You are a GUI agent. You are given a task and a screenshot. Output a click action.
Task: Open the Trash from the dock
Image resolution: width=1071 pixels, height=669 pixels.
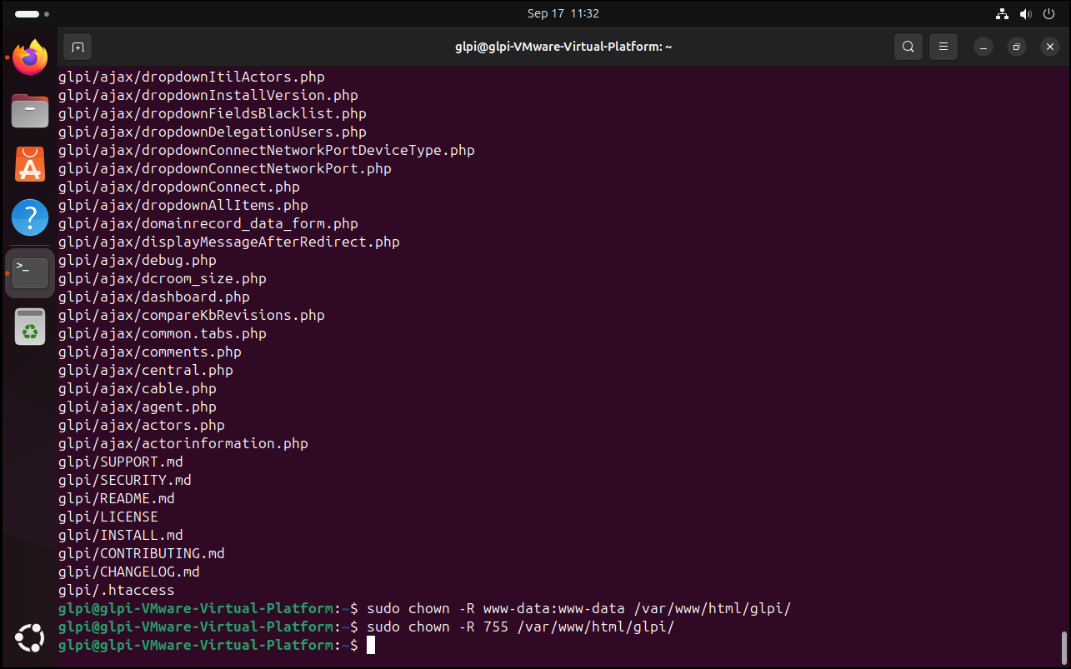tap(30, 327)
